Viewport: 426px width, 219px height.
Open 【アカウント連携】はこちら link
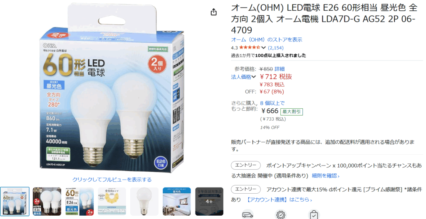click(x=278, y=200)
